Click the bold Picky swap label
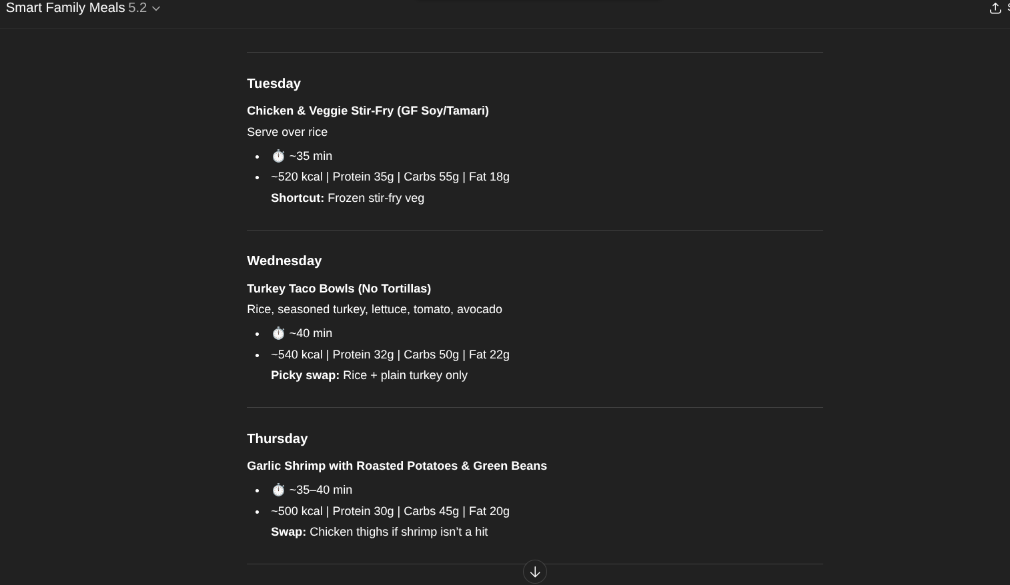Screen dimensions: 1010x585 tap(305, 375)
